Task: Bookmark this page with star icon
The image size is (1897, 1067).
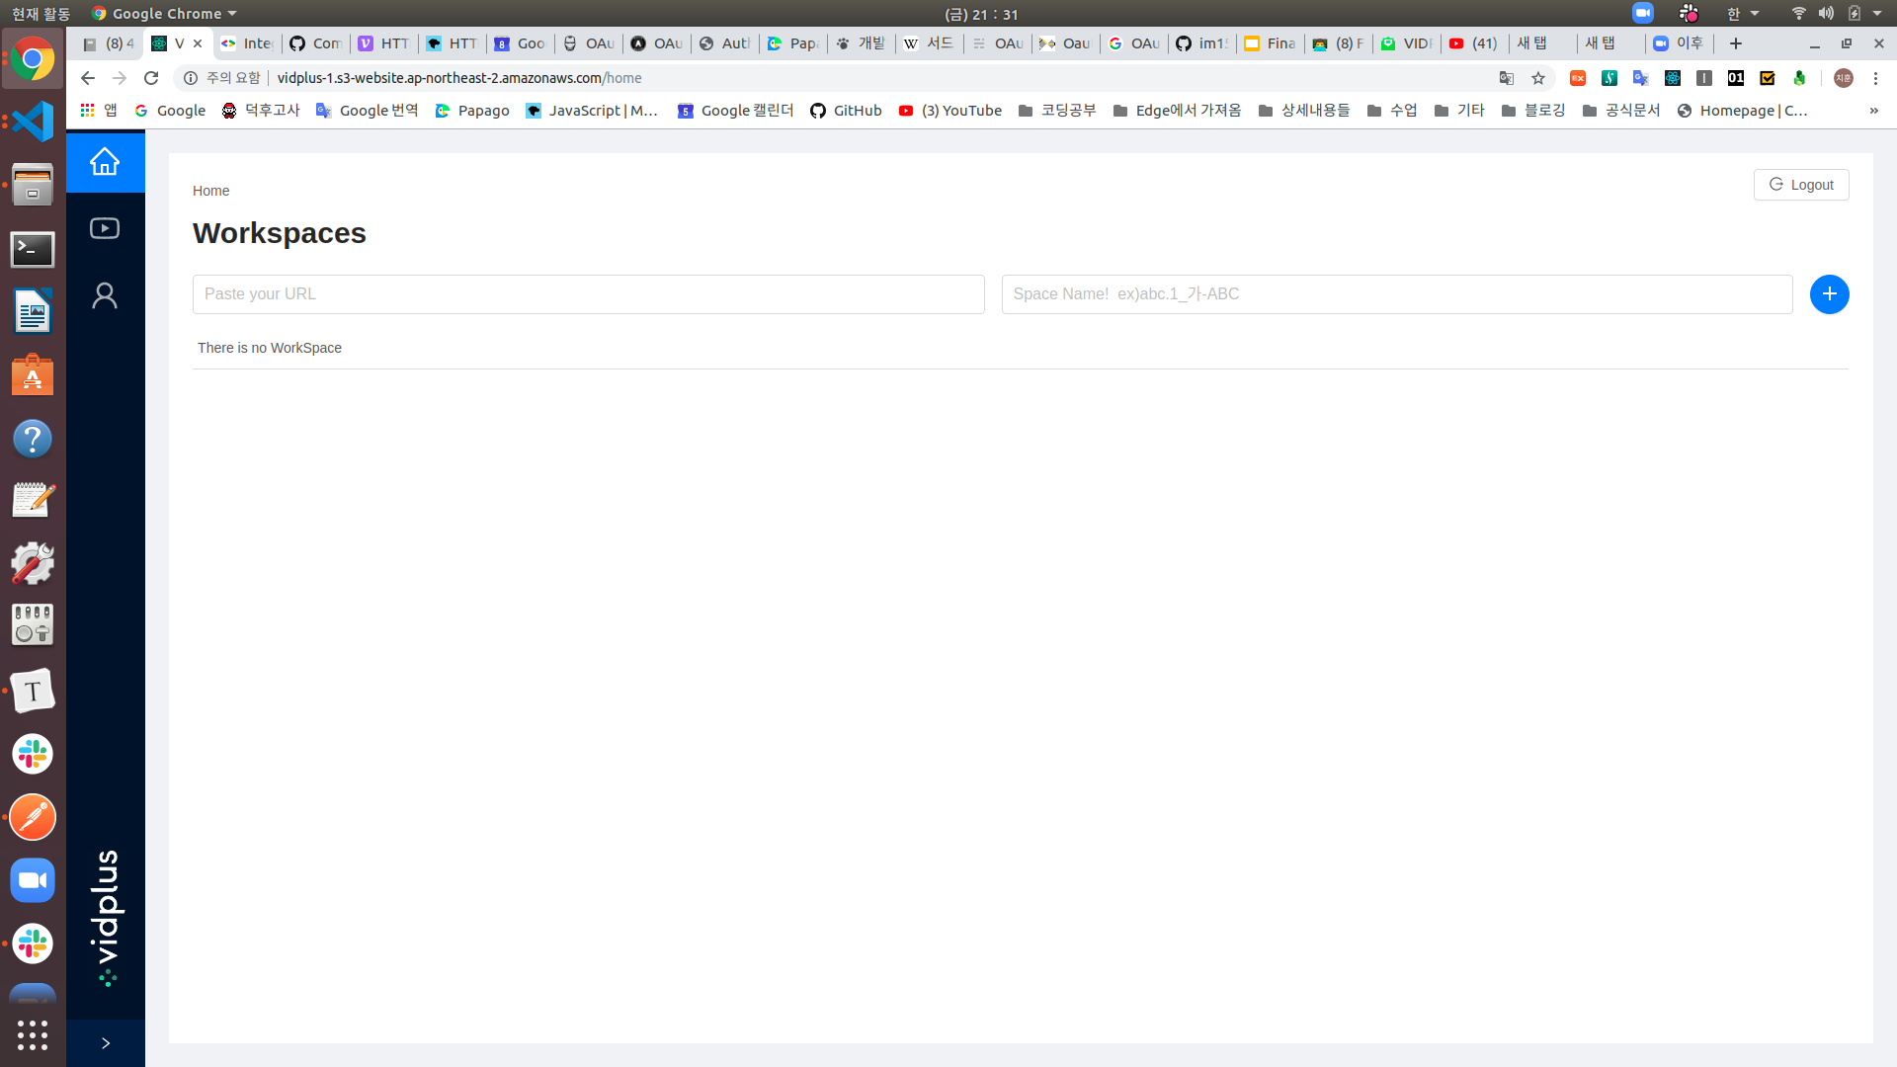Action: pos(1538,78)
